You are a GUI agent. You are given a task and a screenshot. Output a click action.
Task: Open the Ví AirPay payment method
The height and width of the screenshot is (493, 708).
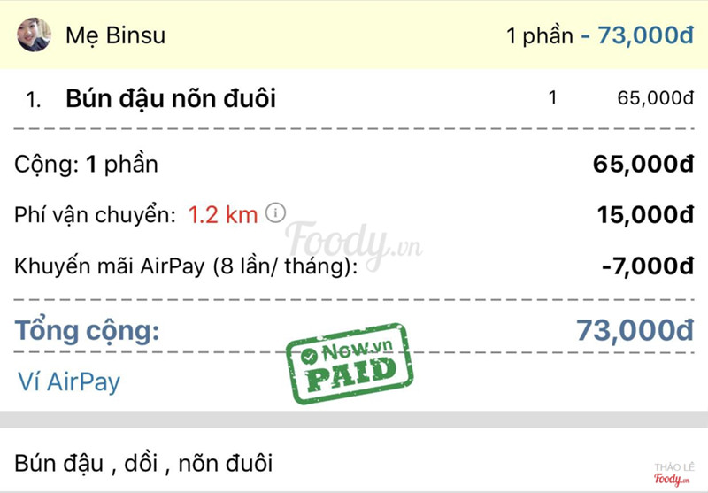coord(69,381)
